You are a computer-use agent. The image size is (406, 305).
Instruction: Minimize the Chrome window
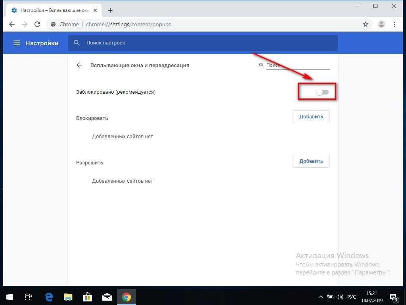pos(357,6)
